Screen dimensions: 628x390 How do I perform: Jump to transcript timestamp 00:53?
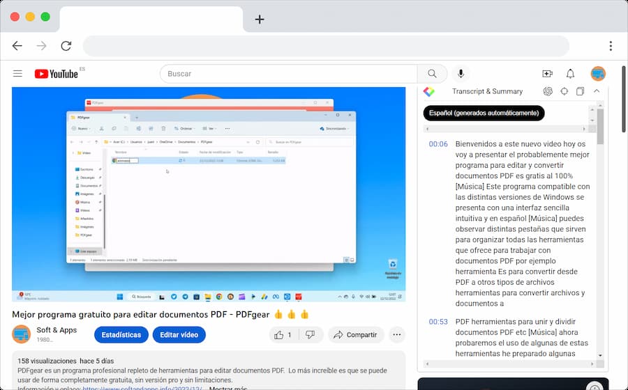tap(438, 322)
